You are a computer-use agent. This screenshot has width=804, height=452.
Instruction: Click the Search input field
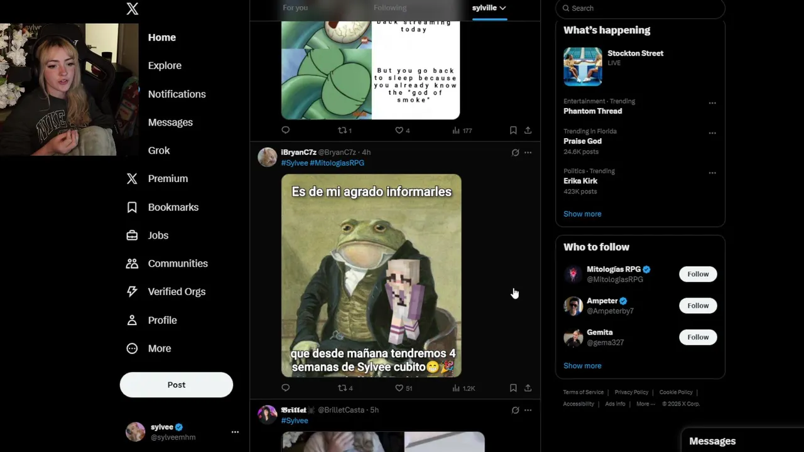pos(640,8)
